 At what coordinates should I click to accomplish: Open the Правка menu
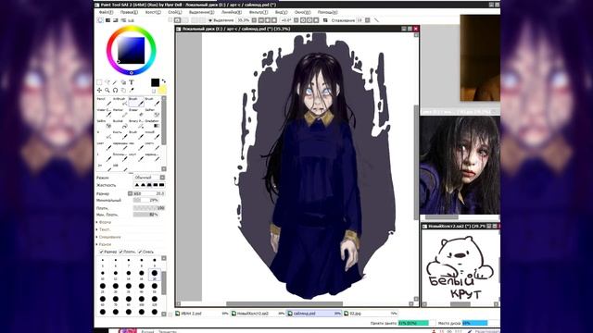pyautogui.click(x=129, y=12)
